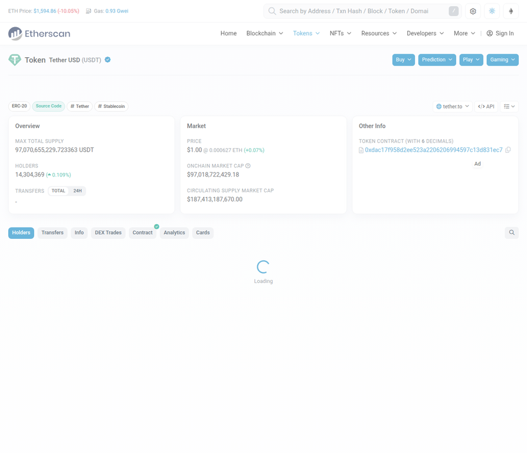Screen dimensions: 527x453
Task: Switch to the DEX Trades tab
Action: coord(108,233)
